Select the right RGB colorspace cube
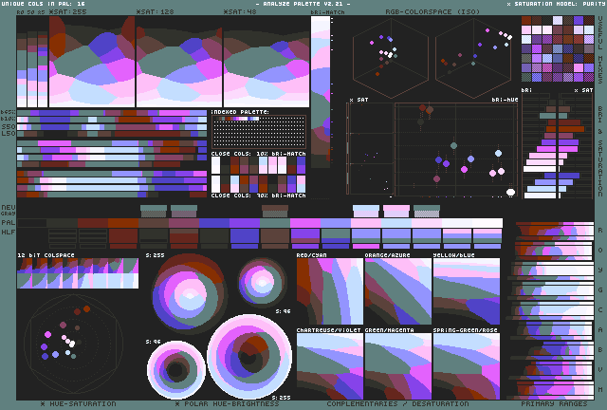The width and height of the screenshot is (607, 410). click(473, 58)
